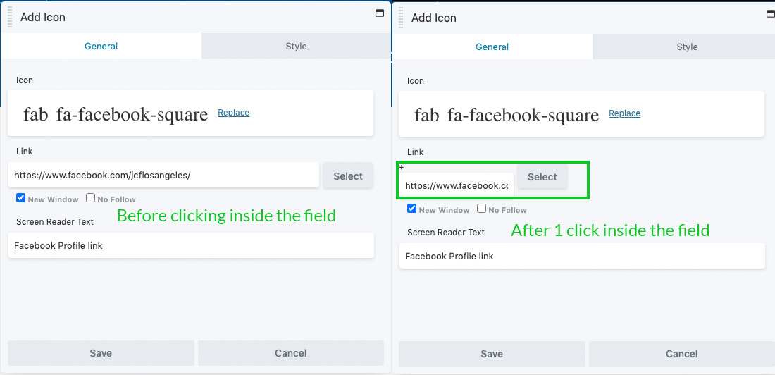Click Save button in left panel
Viewport: 775px width, 375px height.
coord(101,353)
